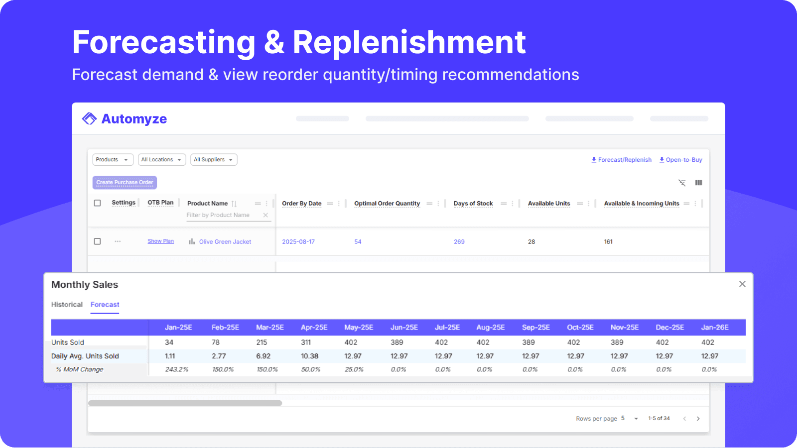The image size is (797, 448).
Task: Select the Forecast tab in Monthly Sales
Action: pyautogui.click(x=105, y=304)
